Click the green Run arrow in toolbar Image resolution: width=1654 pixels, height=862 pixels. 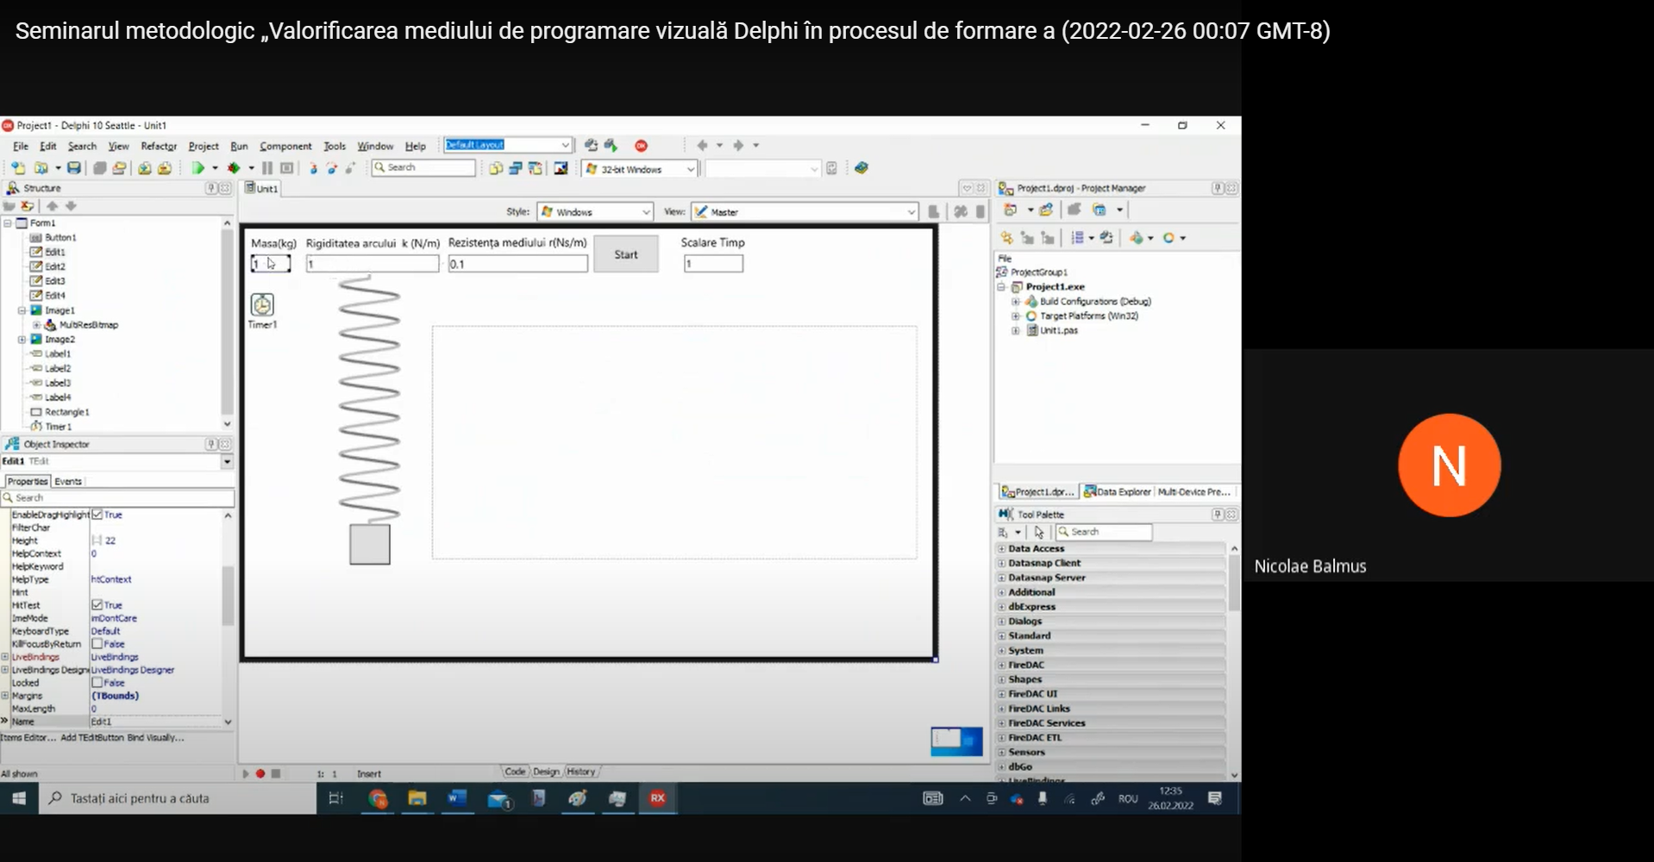(197, 168)
